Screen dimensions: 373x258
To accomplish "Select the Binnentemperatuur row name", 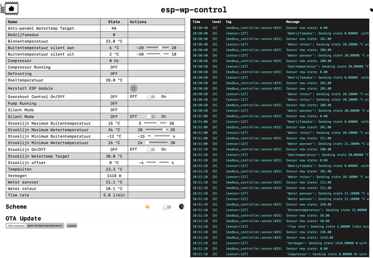I will [x=28, y=41].
